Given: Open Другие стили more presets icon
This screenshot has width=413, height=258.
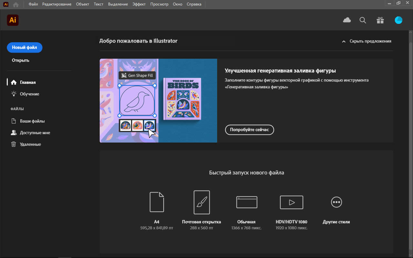Looking at the screenshot, I should pos(336,202).
